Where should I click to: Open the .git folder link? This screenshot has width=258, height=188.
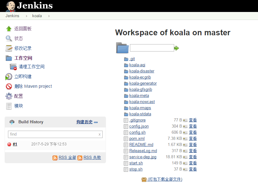tap(132, 59)
